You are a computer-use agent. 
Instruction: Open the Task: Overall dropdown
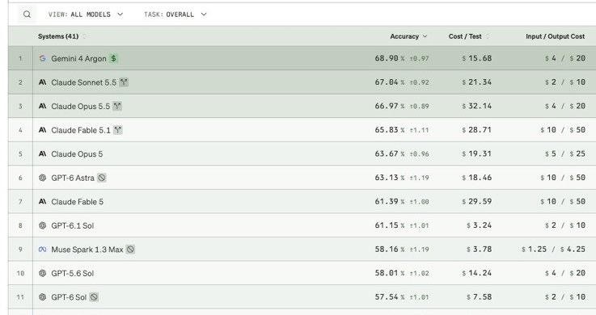click(x=175, y=15)
